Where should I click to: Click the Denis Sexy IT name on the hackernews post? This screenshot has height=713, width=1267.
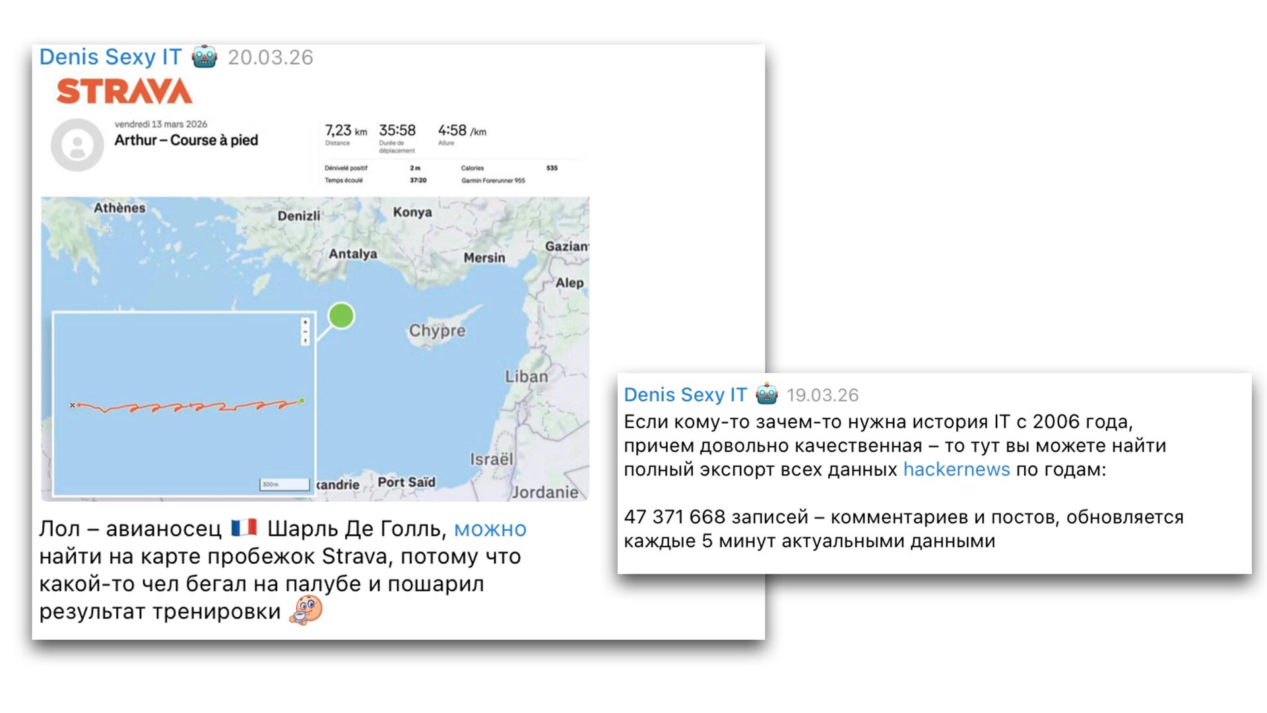click(685, 395)
